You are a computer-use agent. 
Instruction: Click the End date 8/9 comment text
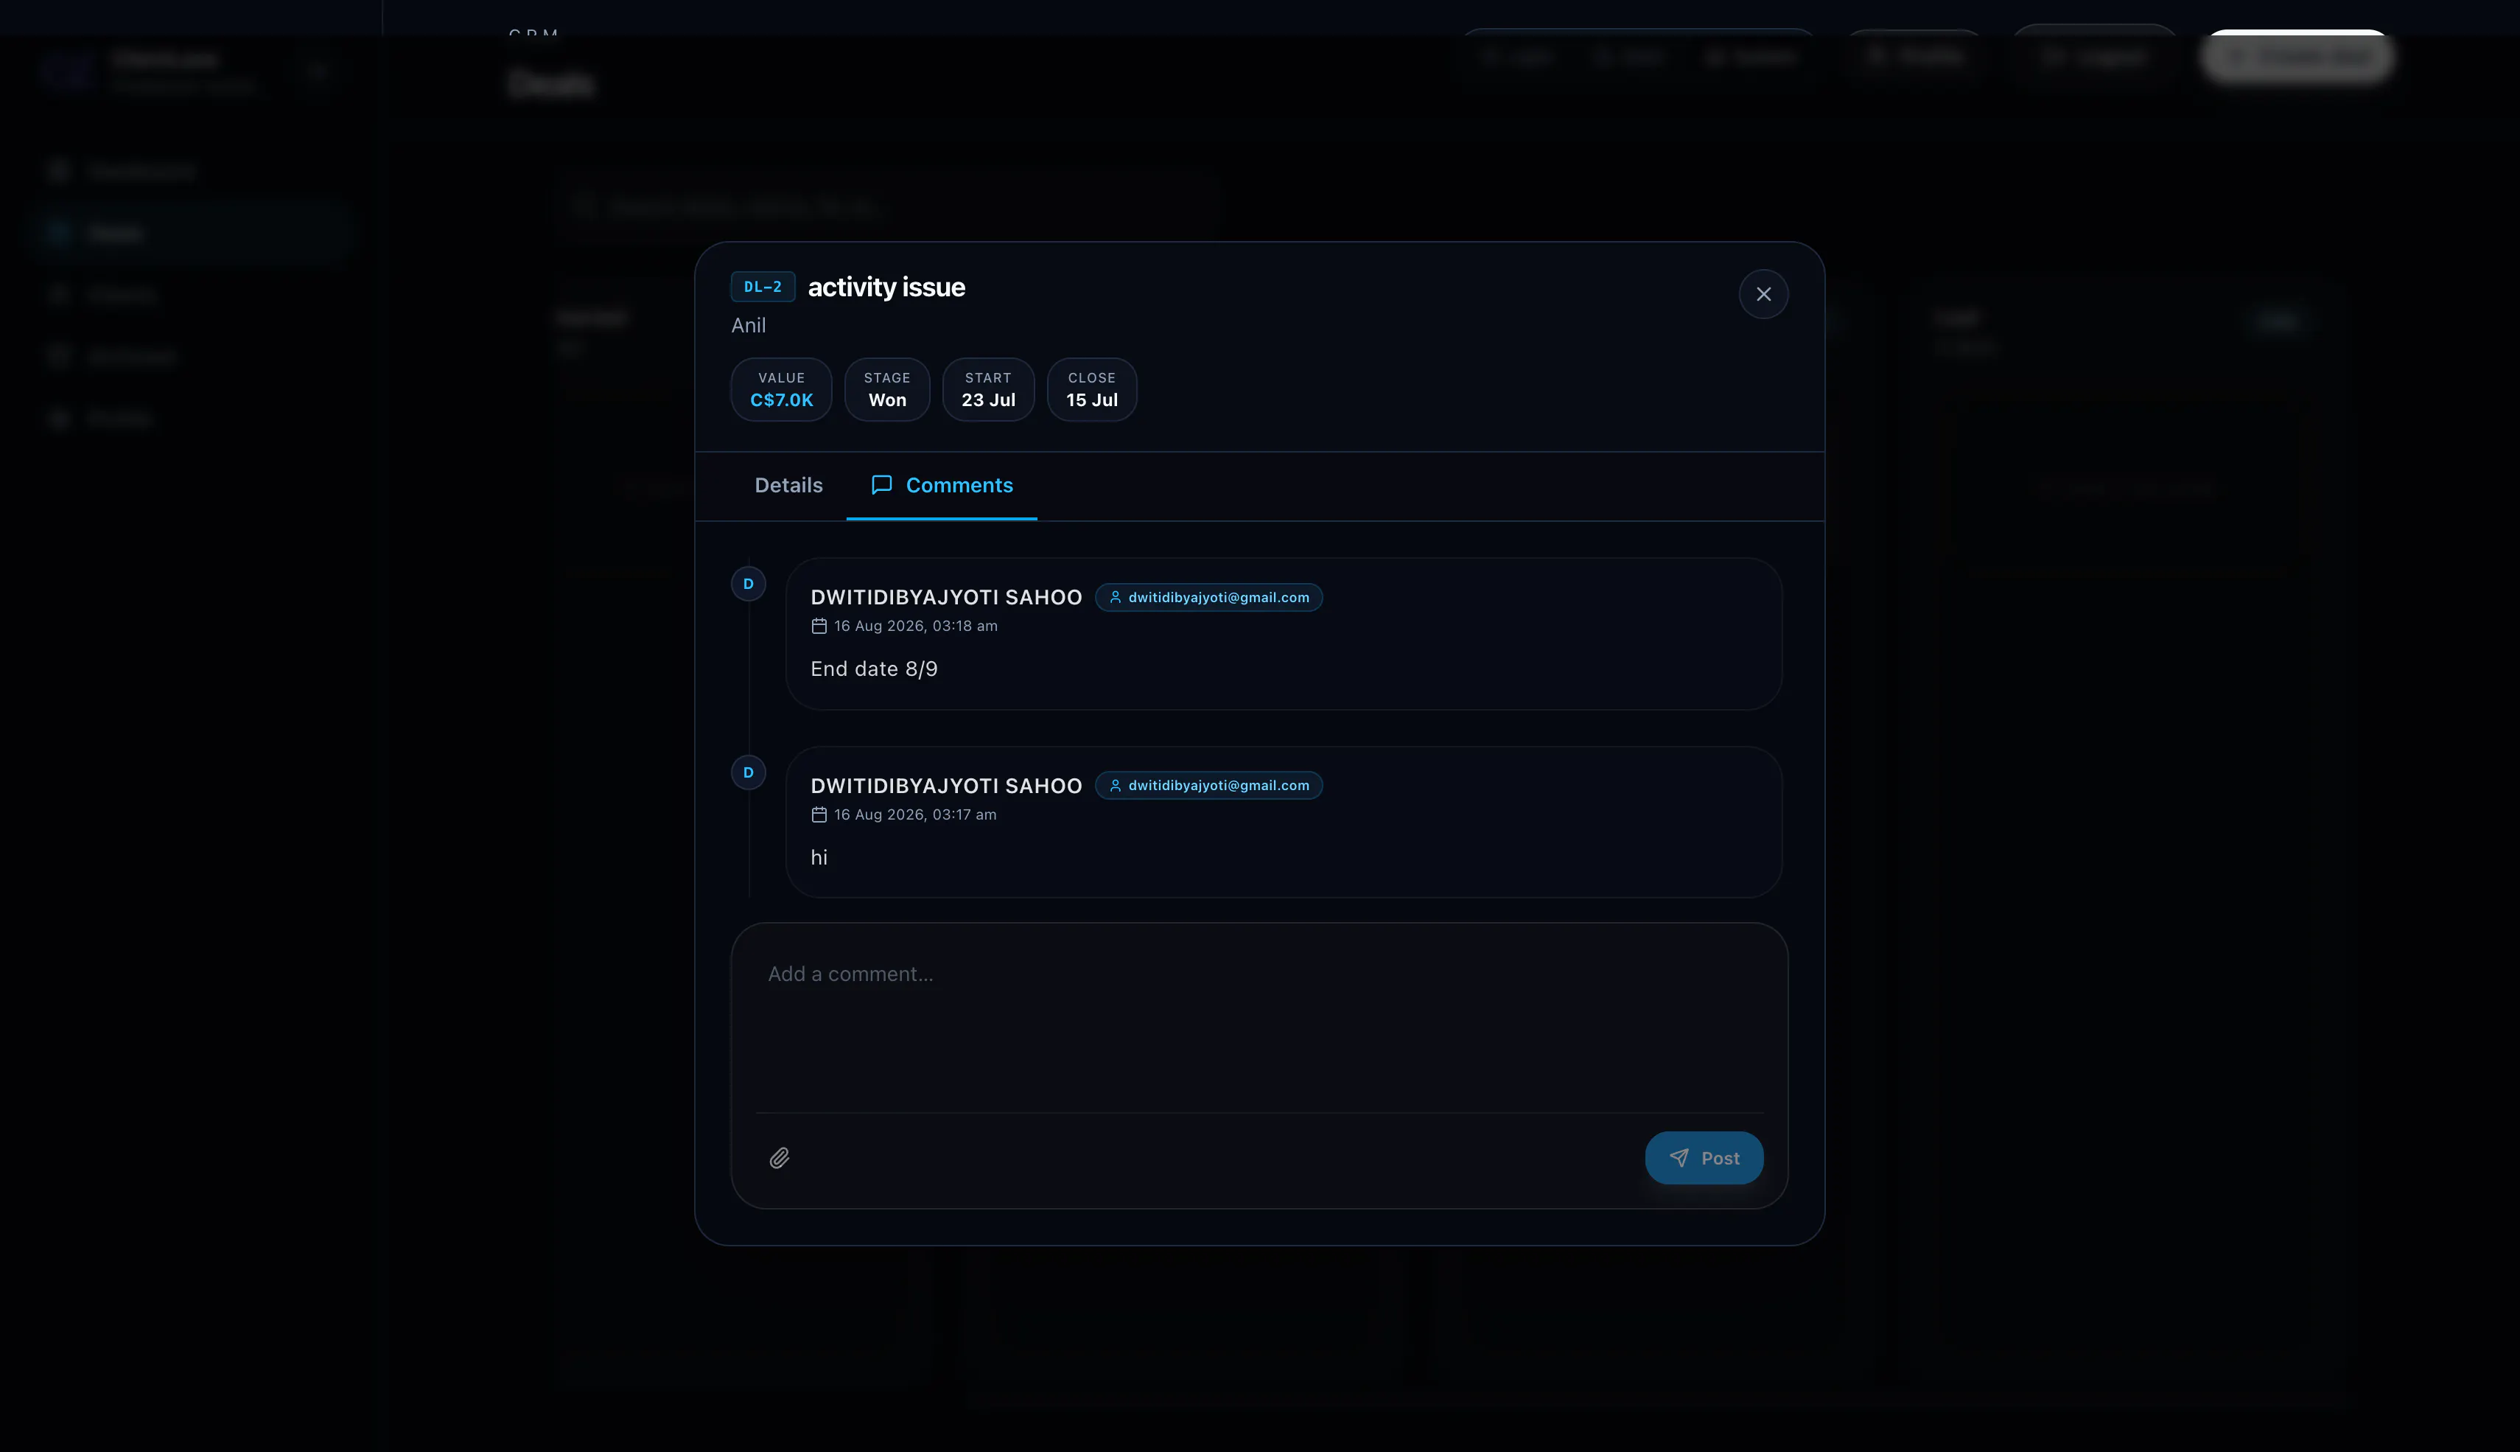click(874, 669)
